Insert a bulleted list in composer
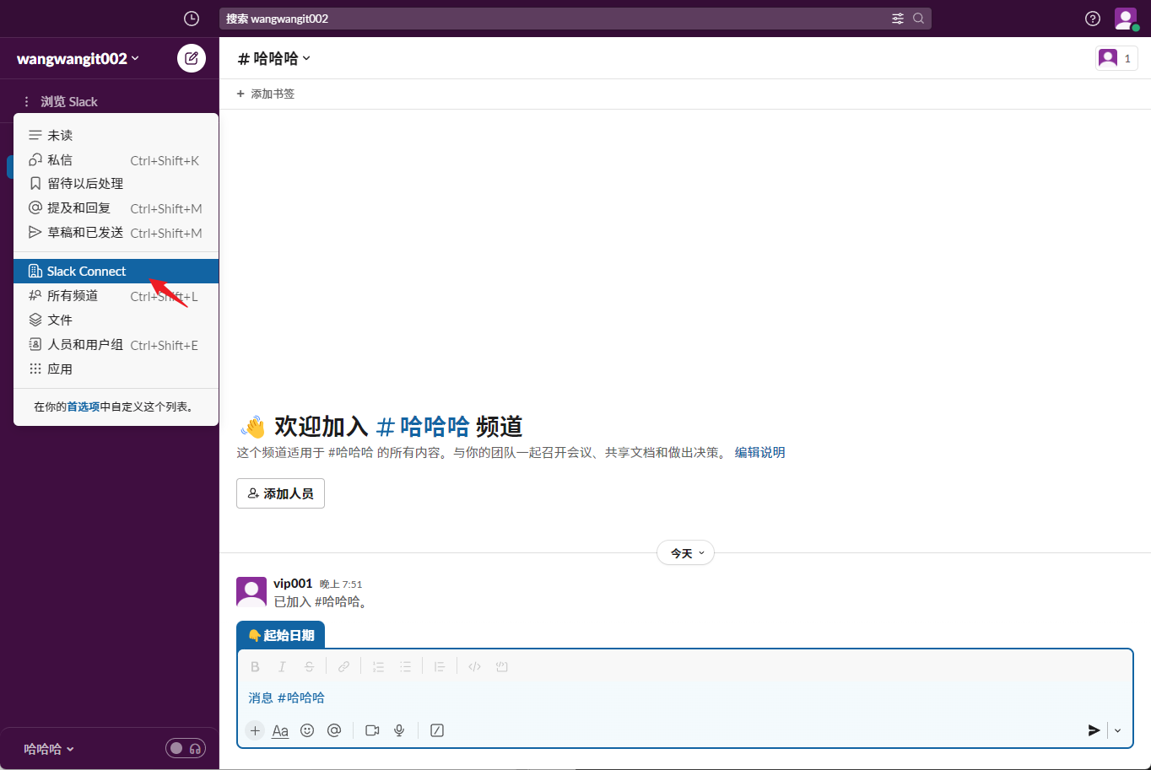Image resolution: width=1151 pixels, height=770 pixels. [405, 666]
